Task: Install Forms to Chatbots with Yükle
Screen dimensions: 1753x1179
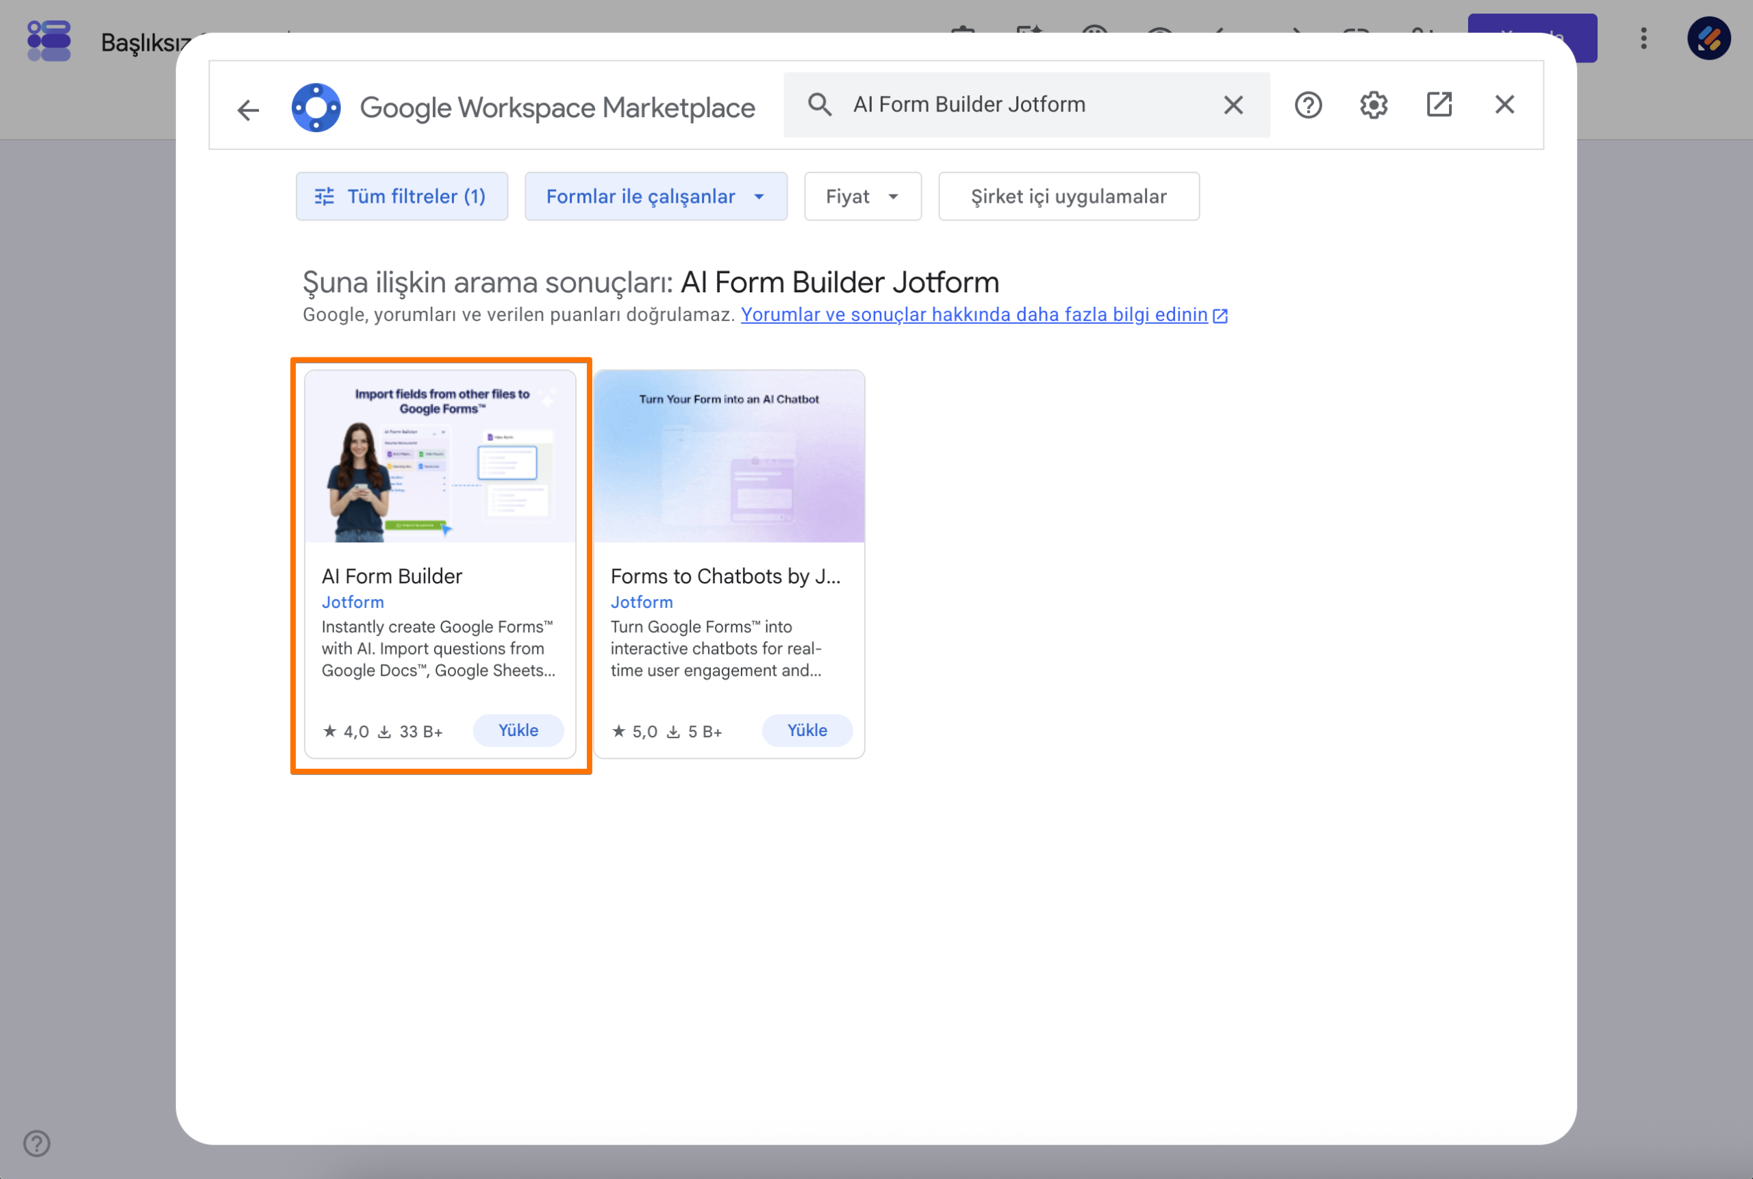Action: pyautogui.click(x=807, y=730)
